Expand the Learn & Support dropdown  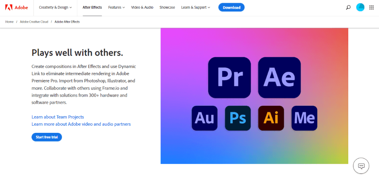click(196, 8)
